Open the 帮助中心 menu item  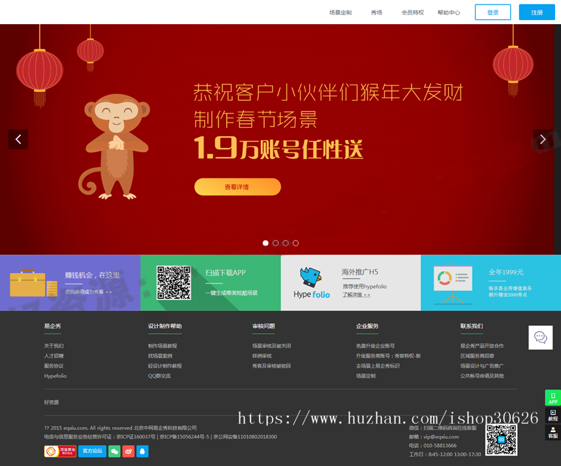coord(449,12)
